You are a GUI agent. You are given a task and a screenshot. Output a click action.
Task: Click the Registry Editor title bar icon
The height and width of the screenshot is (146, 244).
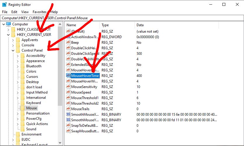click(x=4, y=4)
